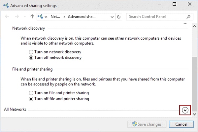Click the Cancel button
The image size is (198, 132).
181,124
